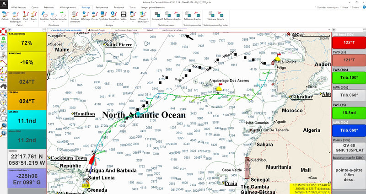The image size is (366, 194).
Task: Click the AIS icon in left sidebar
Action: [4, 40]
